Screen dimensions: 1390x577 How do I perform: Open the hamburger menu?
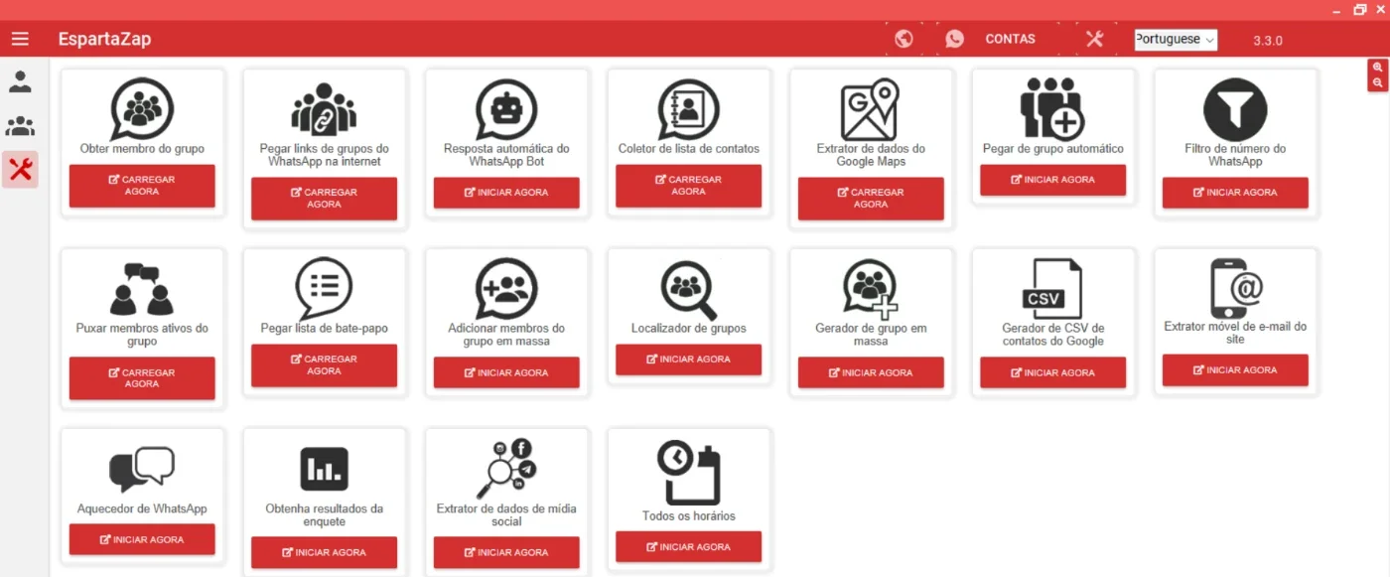pos(20,39)
